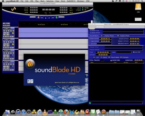145x116 pixels.
Task: Click the blue W app icon in the Dock
Action: (x=72, y=112)
